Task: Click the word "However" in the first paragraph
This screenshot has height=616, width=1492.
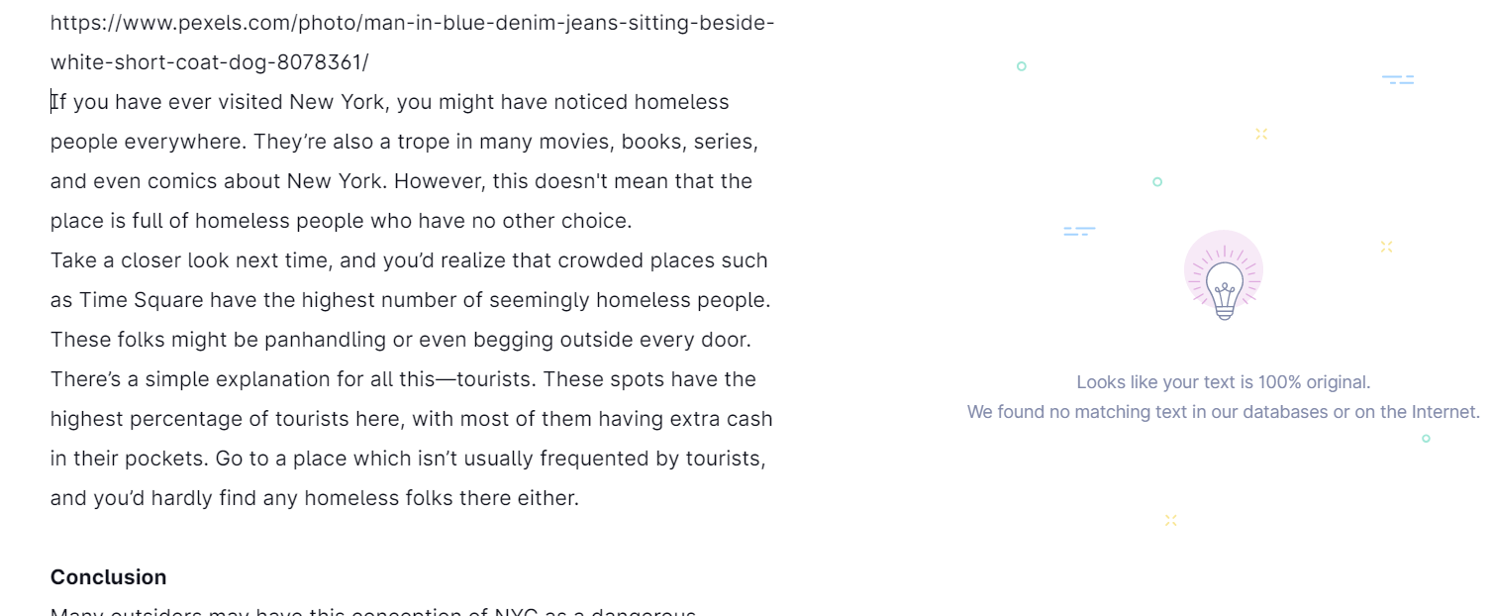Action: (x=436, y=181)
